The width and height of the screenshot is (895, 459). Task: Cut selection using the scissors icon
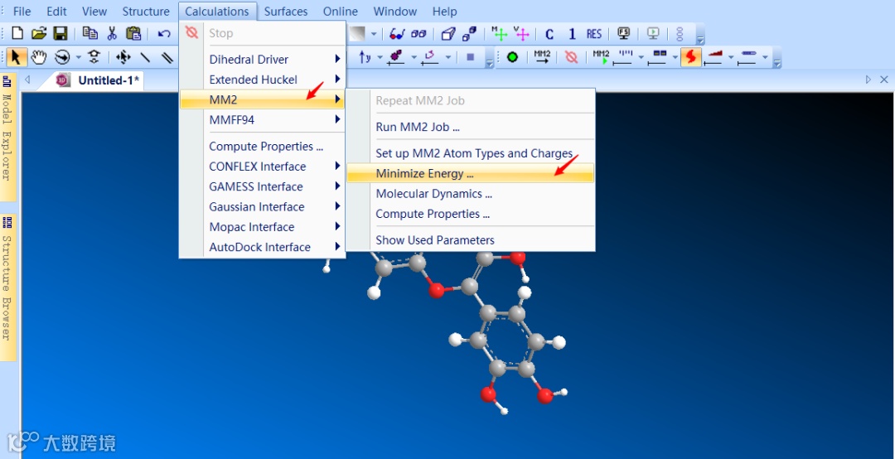click(x=112, y=34)
